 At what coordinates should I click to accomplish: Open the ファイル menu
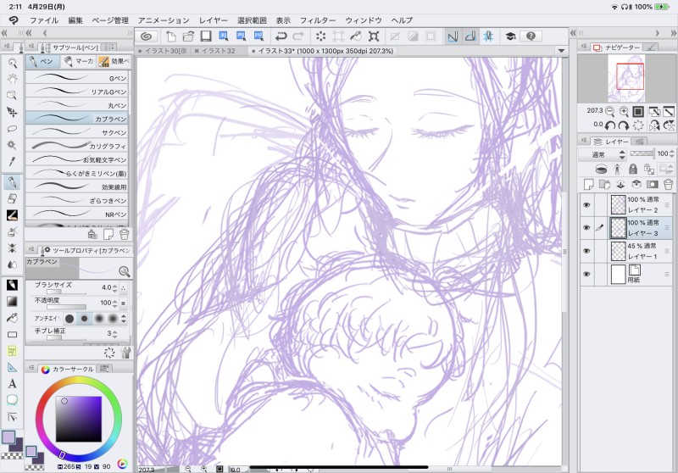coord(44,20)
